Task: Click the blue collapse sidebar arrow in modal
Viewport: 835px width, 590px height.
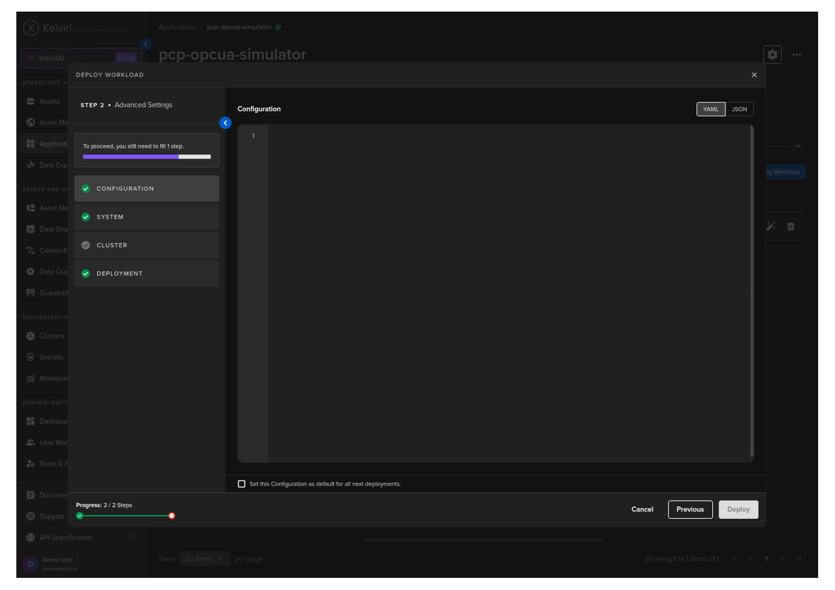Action: coord(225,123)
